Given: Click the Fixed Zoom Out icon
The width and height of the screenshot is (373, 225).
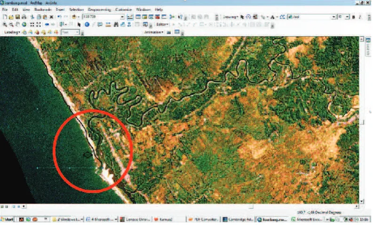Looking at the screenshot, I should point(39,25).
